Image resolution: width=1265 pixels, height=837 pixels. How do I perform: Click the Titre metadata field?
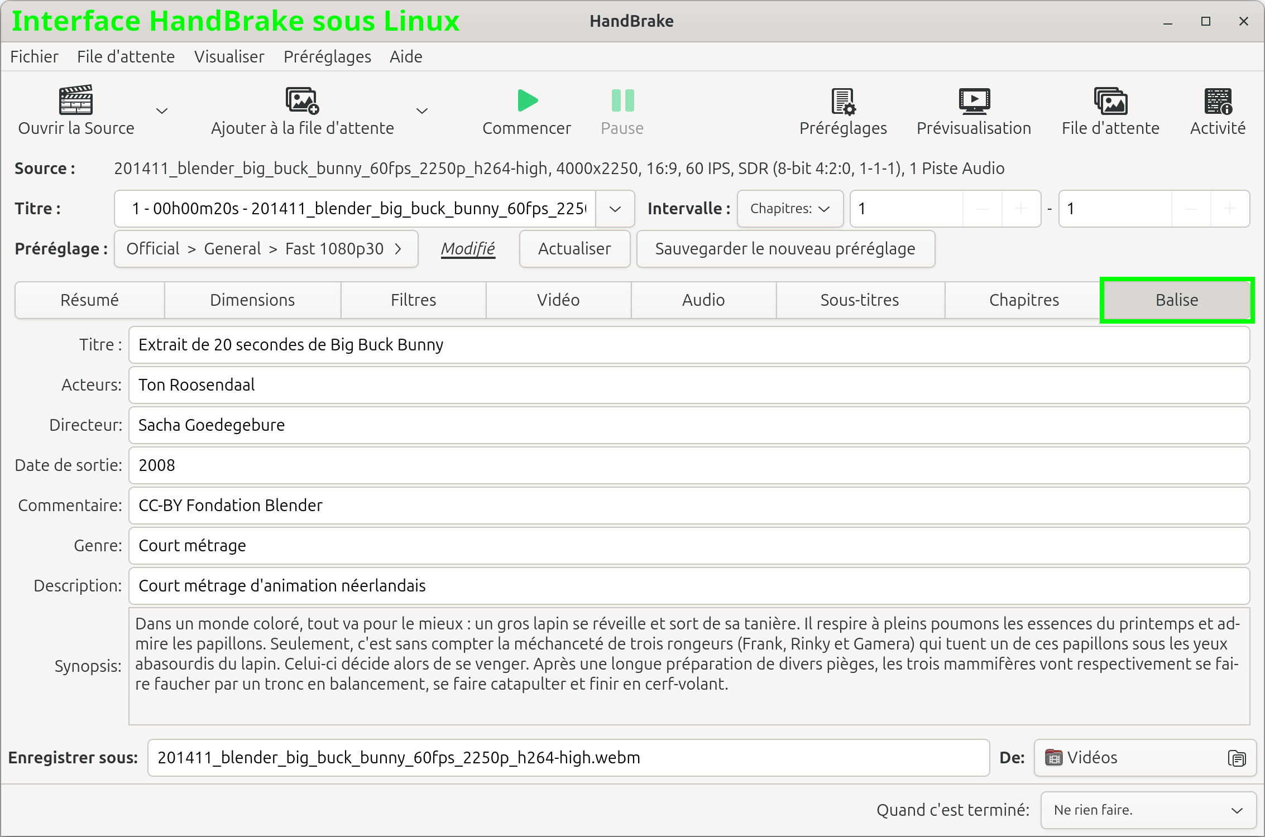[x=689, y=345]
